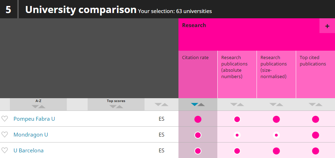This screenshot has width=335, height=158.
Task: Click Mondragon absolute publications score dot
Action: click(x=237, y=135)
